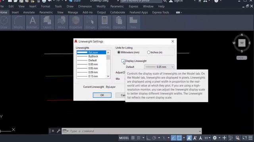Viewport: 254px width, 142px height.
Task: Toggle clean screen icon in status bar
Action: (x=244, y=138)
